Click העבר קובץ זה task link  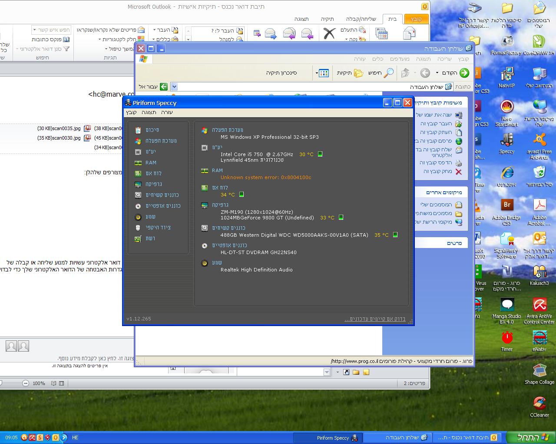pos(441,124)
